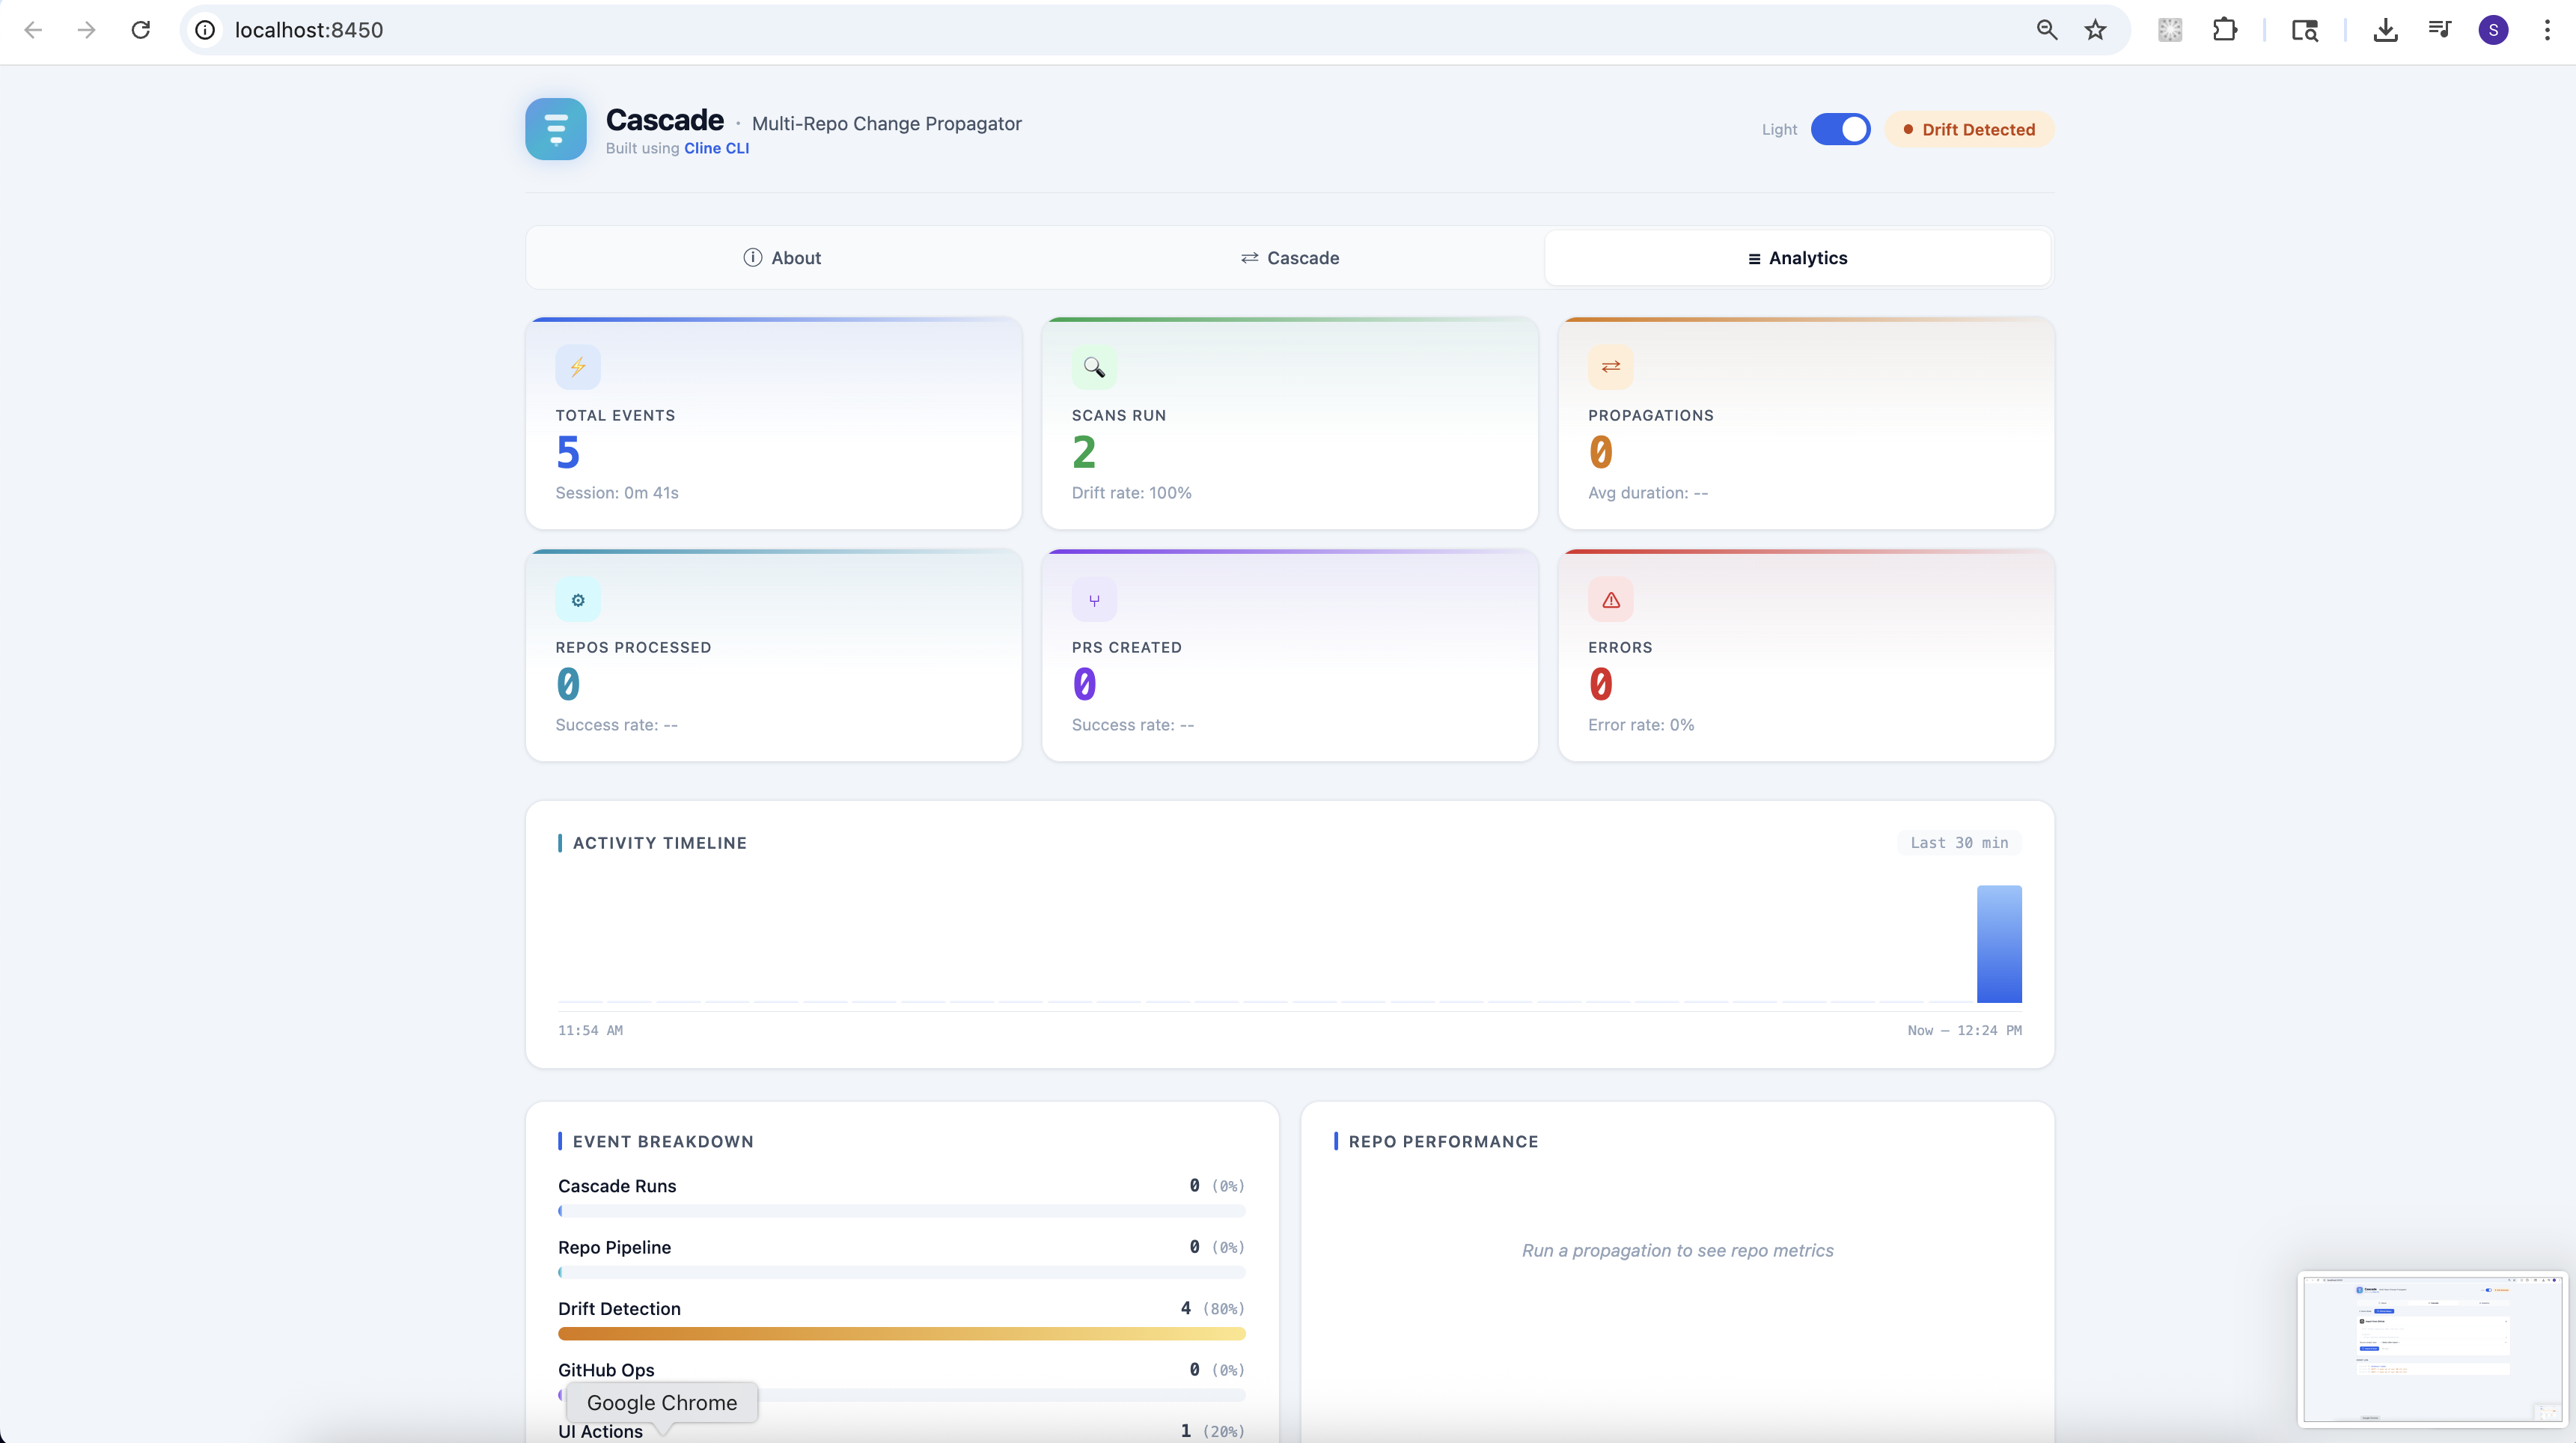Click the magnifier Scans Run icon

pos(1094,367)
